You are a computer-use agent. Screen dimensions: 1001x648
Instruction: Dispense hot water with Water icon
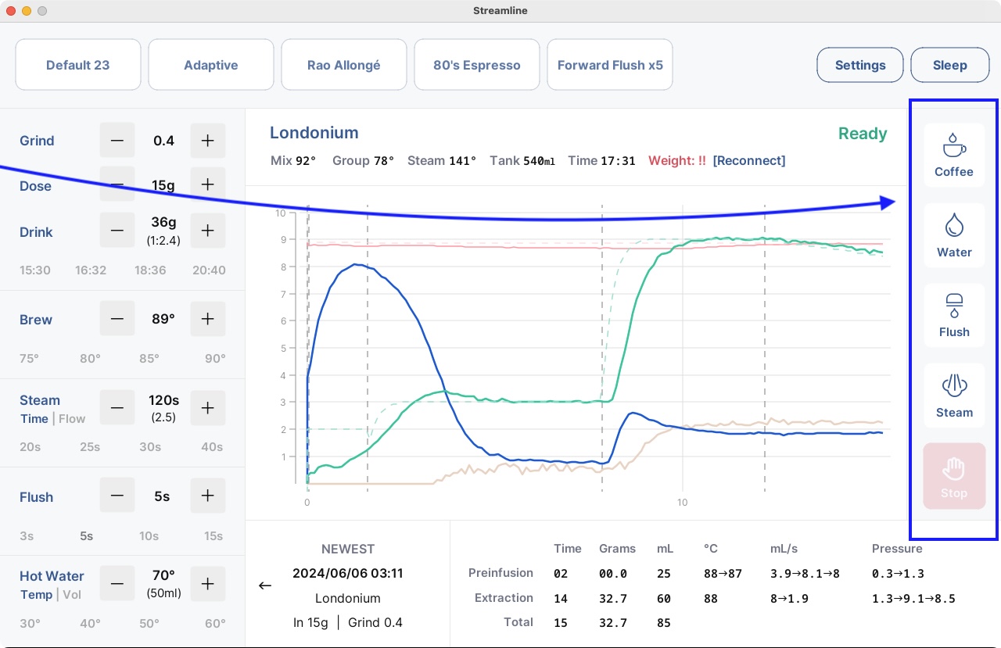953,235
